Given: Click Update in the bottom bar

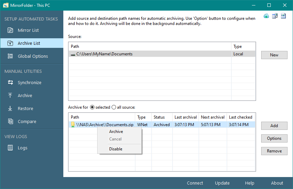Looking at the screenshot, I should click(x=222, y=183).
